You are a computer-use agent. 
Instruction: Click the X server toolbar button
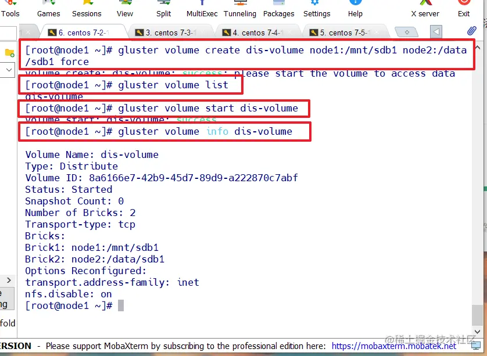(425, 9)
